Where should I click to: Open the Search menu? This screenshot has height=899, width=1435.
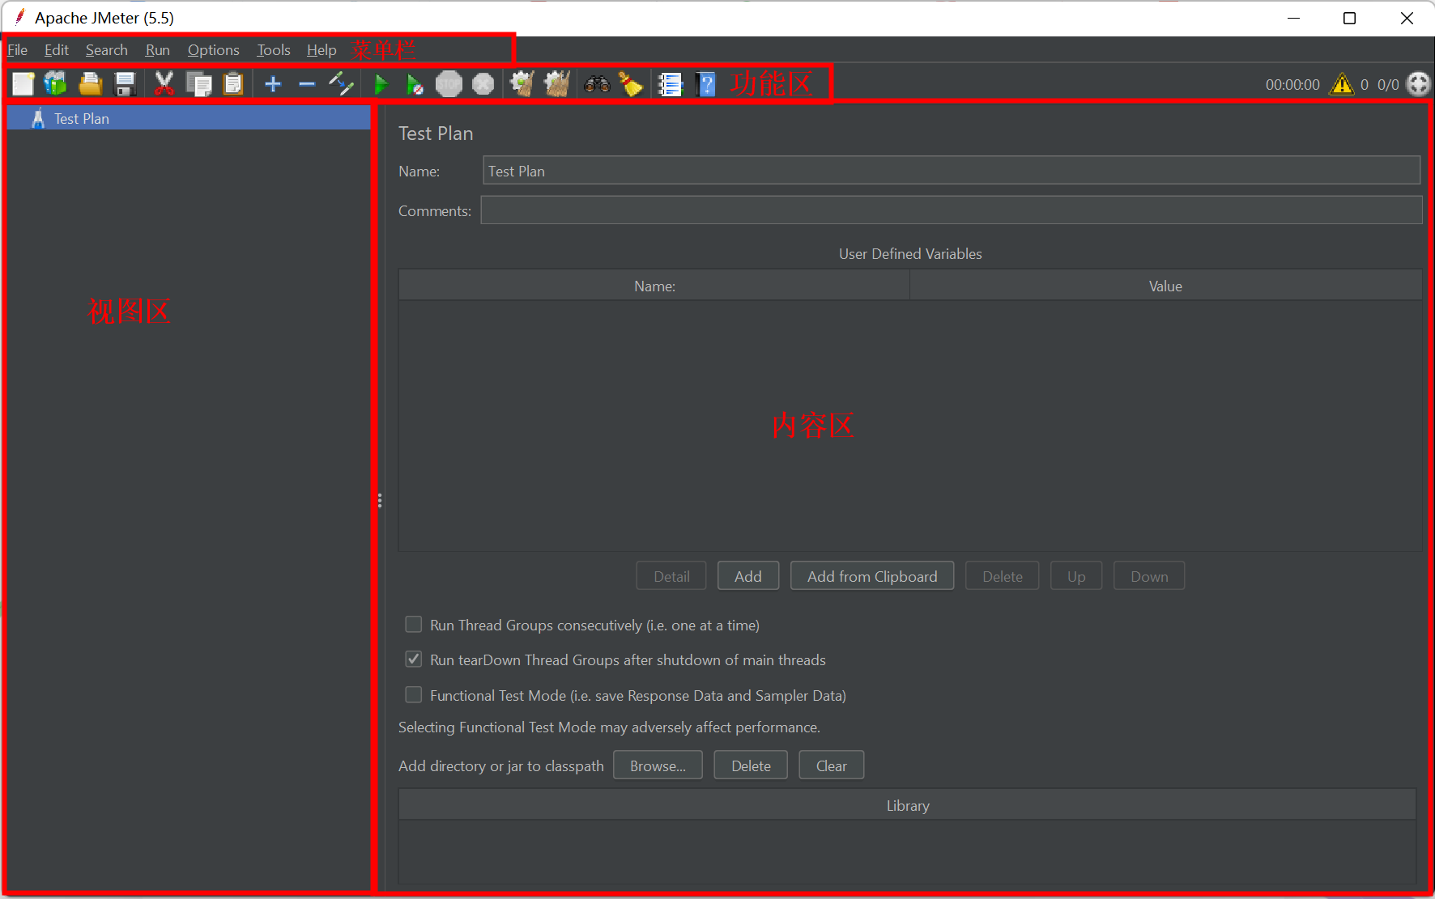click(x=107, y=50)
